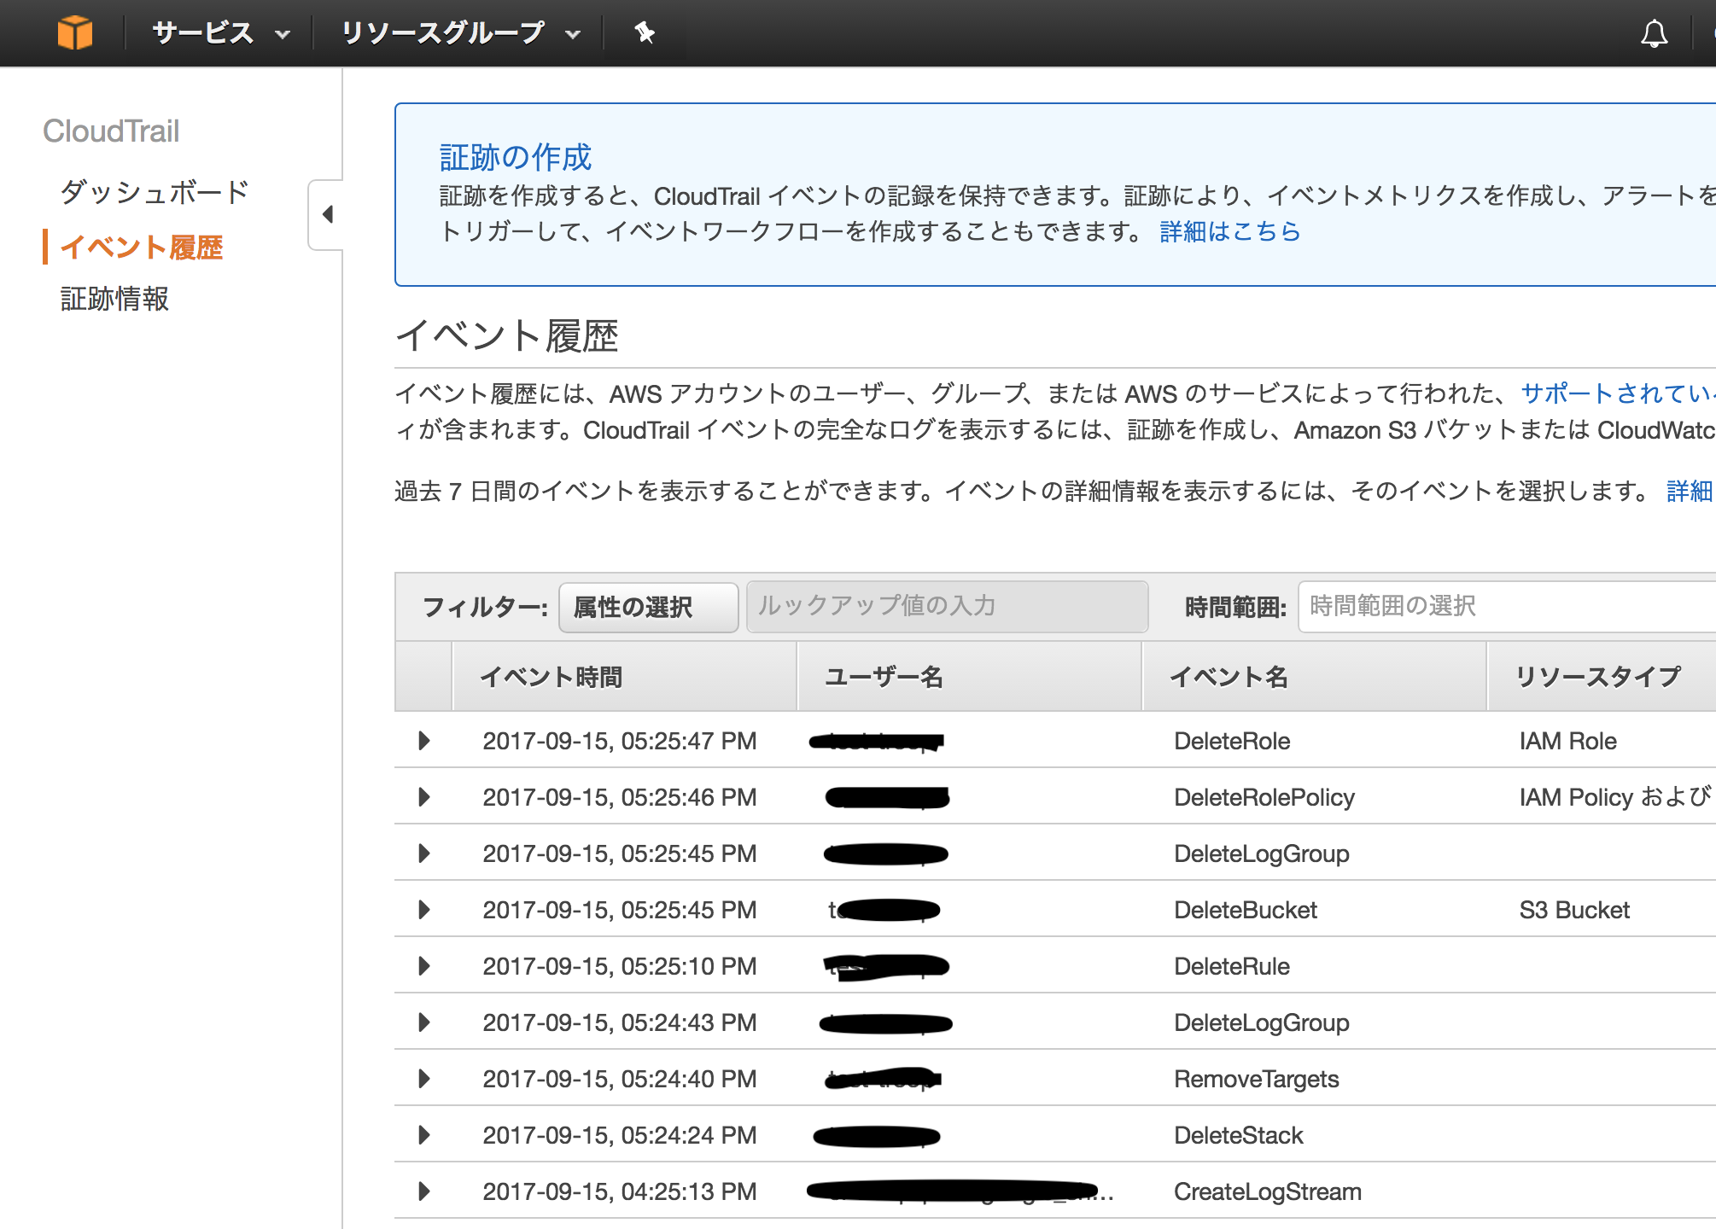Open the リソースグループ menu
1716x1229 pixels.
(x=443, y=32)
